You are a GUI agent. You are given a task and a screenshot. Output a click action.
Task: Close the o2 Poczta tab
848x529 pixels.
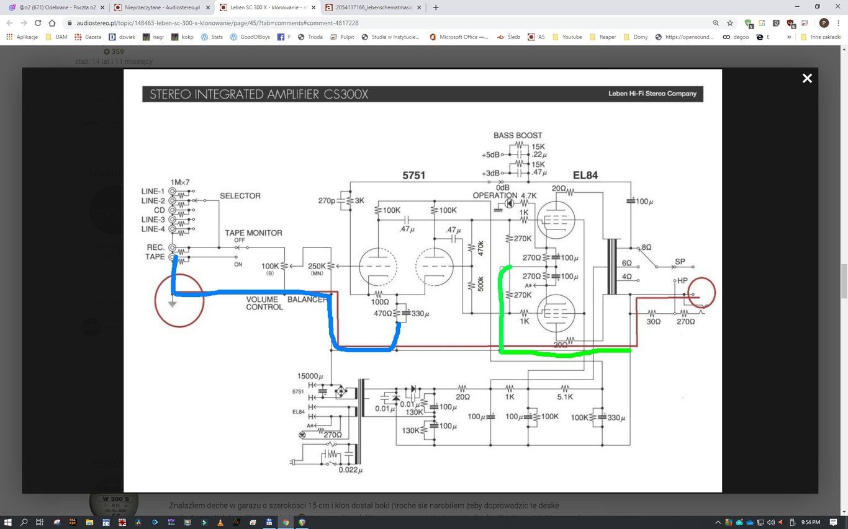101,7
